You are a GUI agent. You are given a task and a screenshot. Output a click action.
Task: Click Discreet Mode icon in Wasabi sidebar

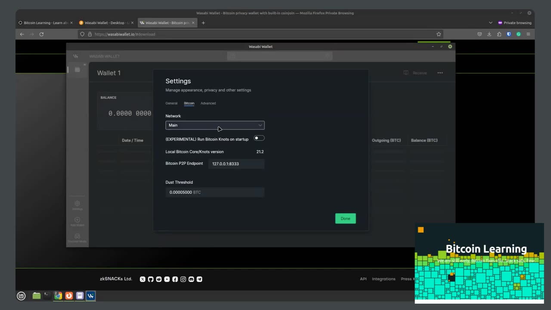[77, 236]
